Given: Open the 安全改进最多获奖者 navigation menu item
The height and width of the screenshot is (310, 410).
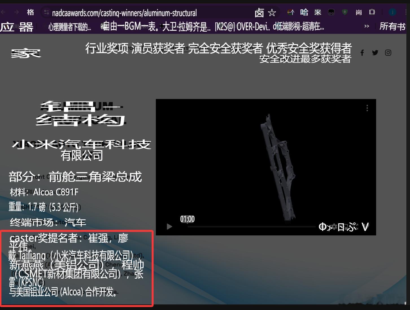Looking at the screenshot, I should [x=305, y=59].
